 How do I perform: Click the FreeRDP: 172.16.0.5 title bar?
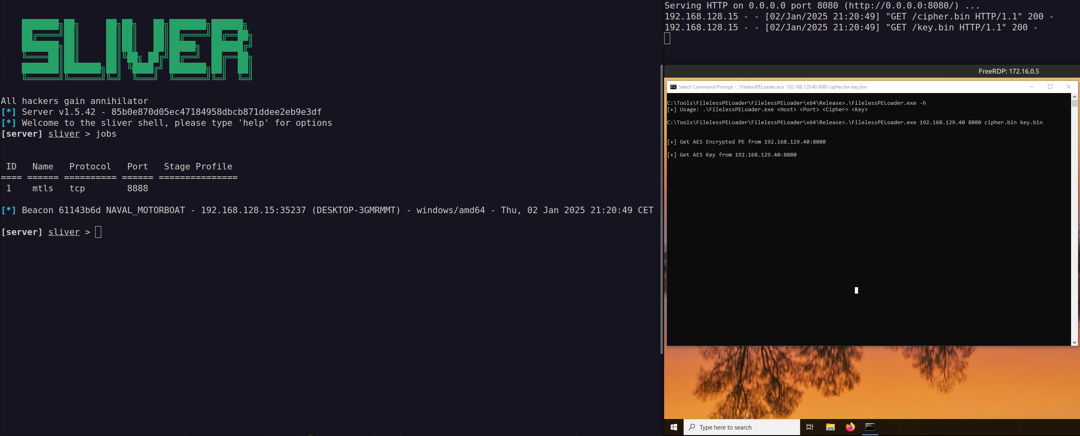tap(872, 71)
